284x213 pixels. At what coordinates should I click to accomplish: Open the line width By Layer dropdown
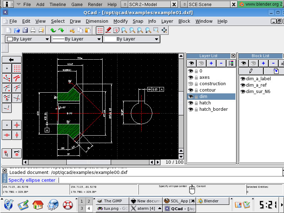coord(77,39)
